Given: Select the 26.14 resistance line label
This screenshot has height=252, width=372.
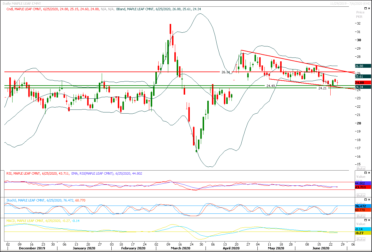Looking at the screenshot, I should [225, 72].
